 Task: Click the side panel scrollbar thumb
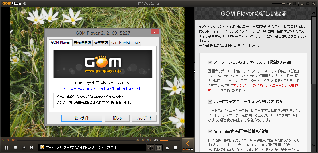[314, 50]
